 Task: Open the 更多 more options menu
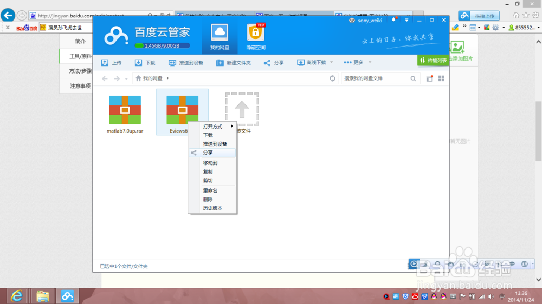[353, 62]
